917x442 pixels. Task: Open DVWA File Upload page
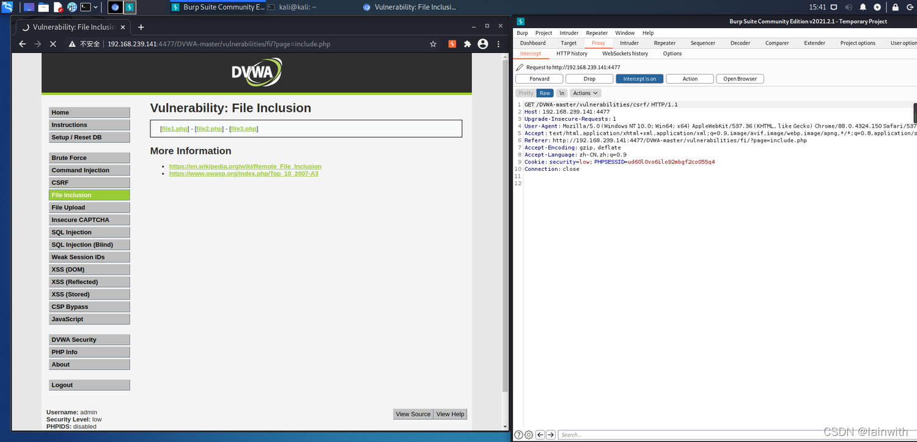(x=89, y=208)
